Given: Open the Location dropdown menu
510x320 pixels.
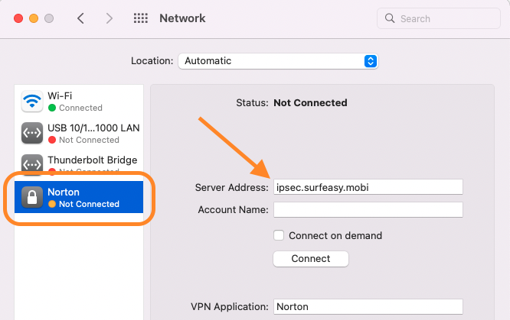Looking at the screenshot, I should pyautogui.click(x=370, y=60).
